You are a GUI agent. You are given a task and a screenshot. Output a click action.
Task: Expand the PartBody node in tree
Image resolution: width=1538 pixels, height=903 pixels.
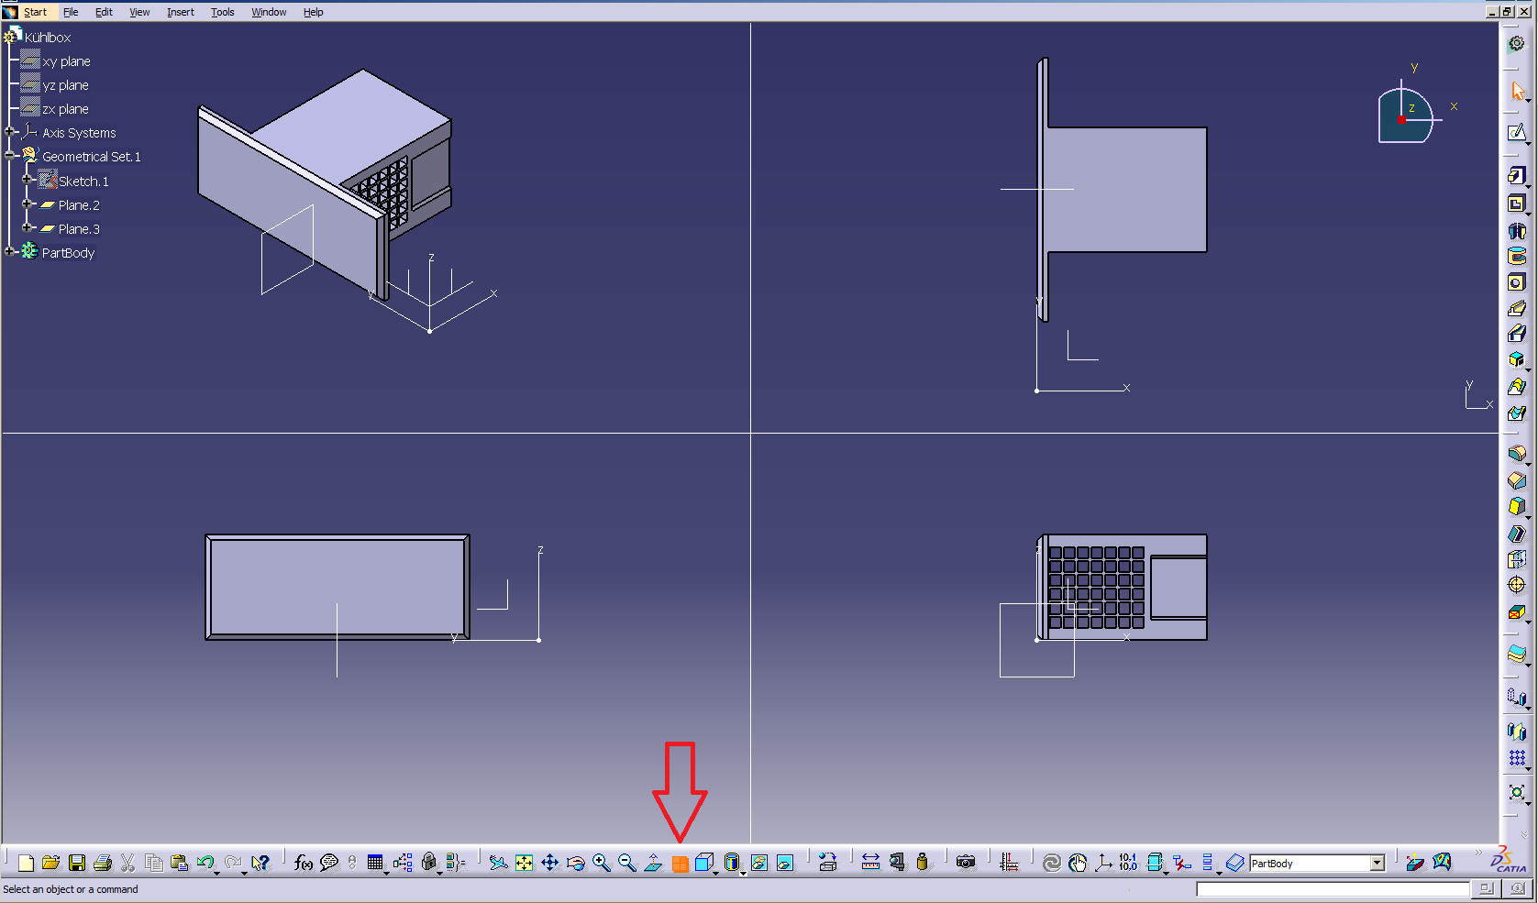click(x=11, y=252)
